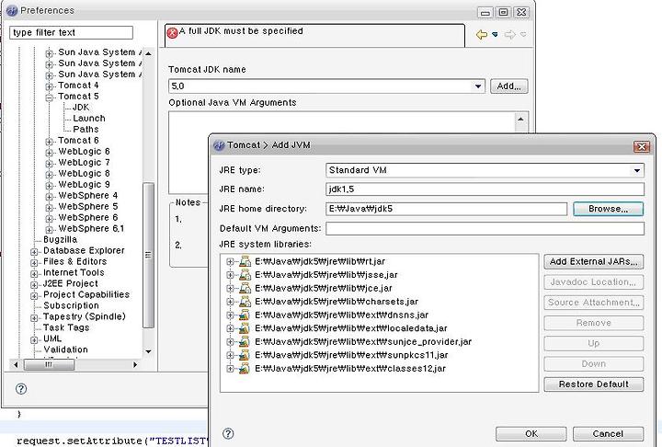Confirm with OK in Add JVM dialog

[531, 433]
